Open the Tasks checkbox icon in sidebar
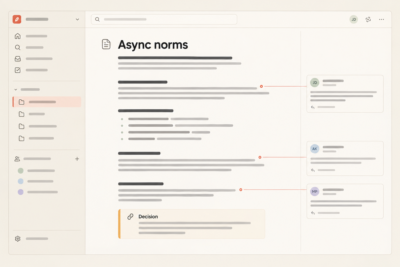 (18, 70)
